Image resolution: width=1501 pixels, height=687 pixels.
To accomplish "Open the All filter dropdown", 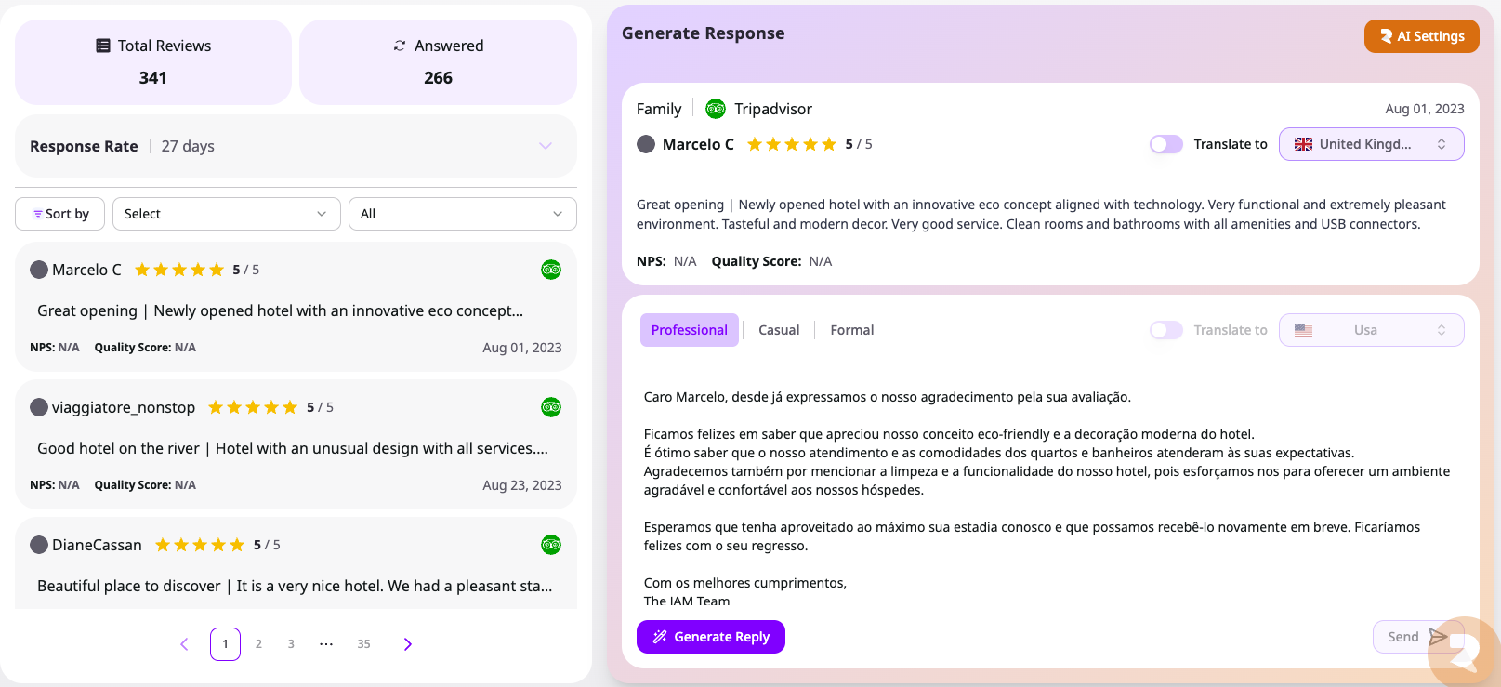I will tap(462, 214).
